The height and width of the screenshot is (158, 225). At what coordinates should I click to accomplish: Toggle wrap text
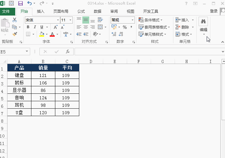point(100,20)
